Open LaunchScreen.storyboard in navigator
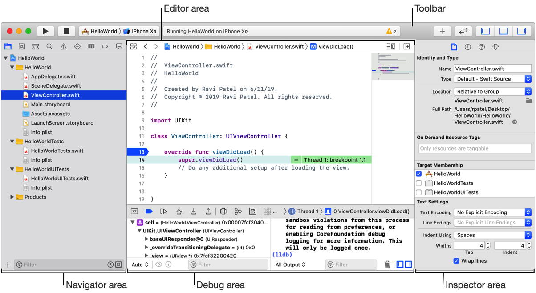 click(62, 123)
